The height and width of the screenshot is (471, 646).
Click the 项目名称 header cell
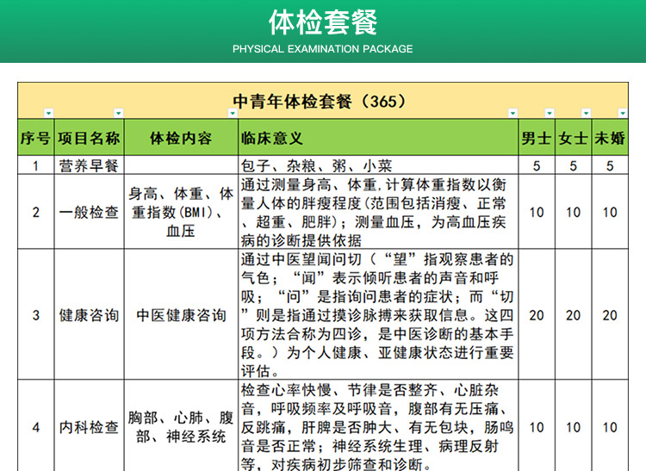(x=89, y=139)
